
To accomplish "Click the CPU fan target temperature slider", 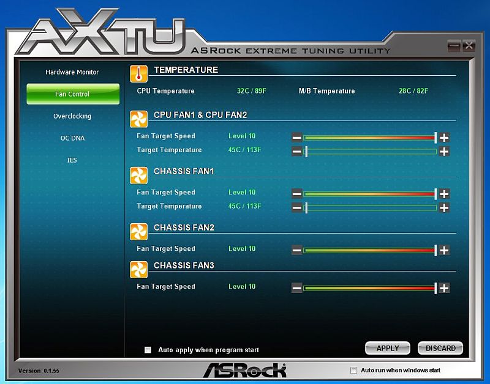I will 370,152.
